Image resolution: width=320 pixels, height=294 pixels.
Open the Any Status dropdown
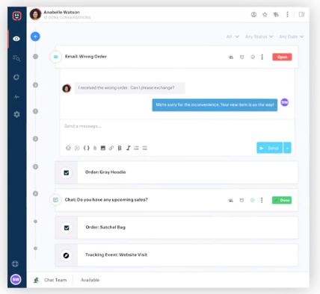(259, 37)
